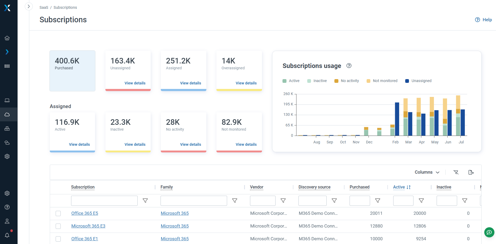Tick the Office 365 E1 row checkbox
The width and height of the screenshot is (496, 244).
click(x=58, y=239)
